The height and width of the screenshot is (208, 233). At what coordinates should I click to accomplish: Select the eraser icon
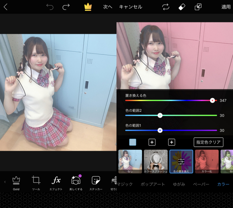click(x=182, y=7)
